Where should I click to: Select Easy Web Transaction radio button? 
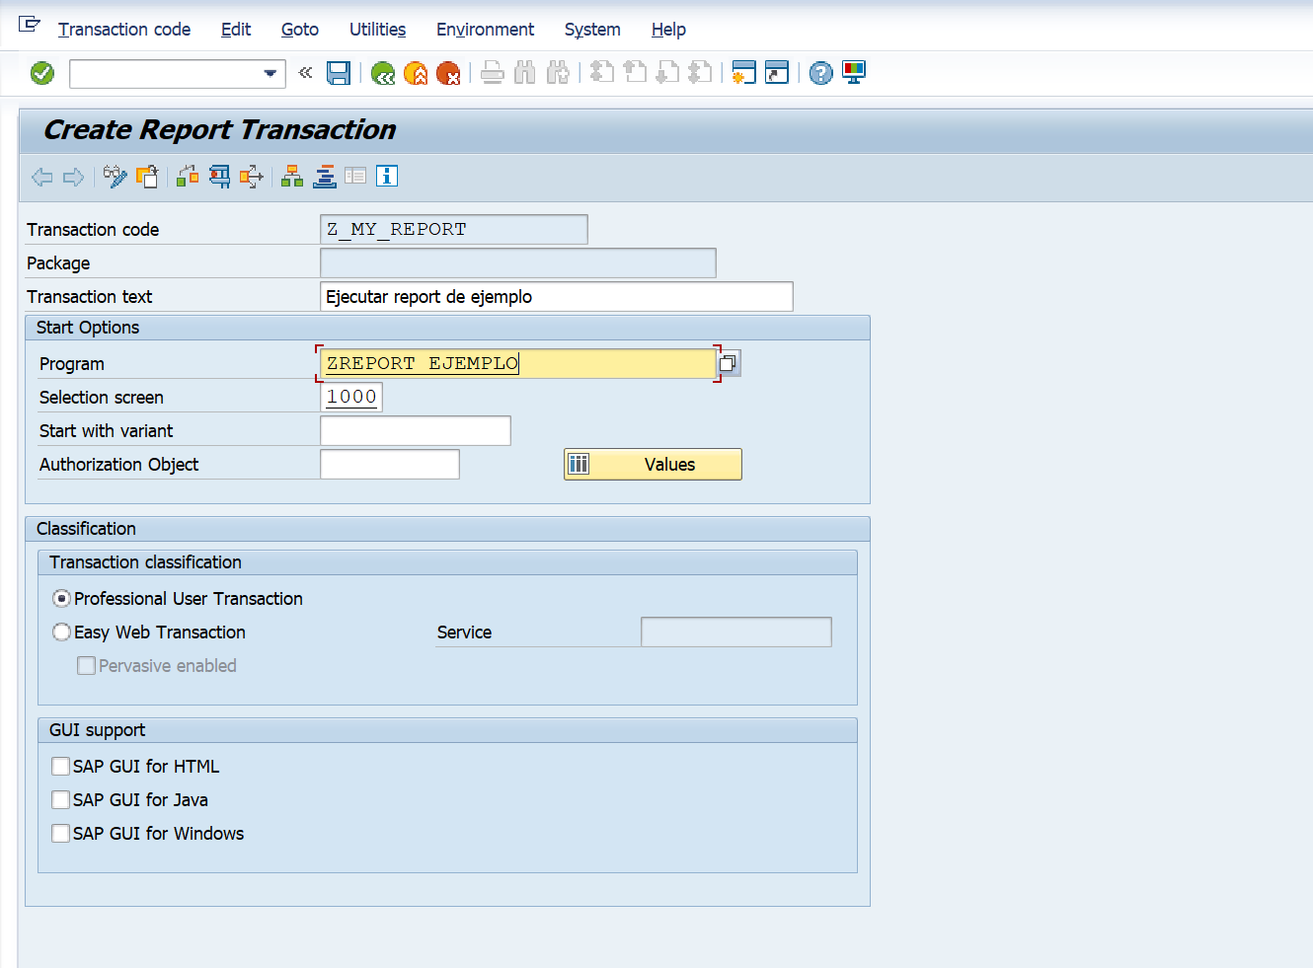point(61,633)
